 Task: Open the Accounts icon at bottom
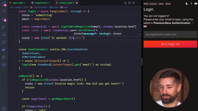click(4, 108)
